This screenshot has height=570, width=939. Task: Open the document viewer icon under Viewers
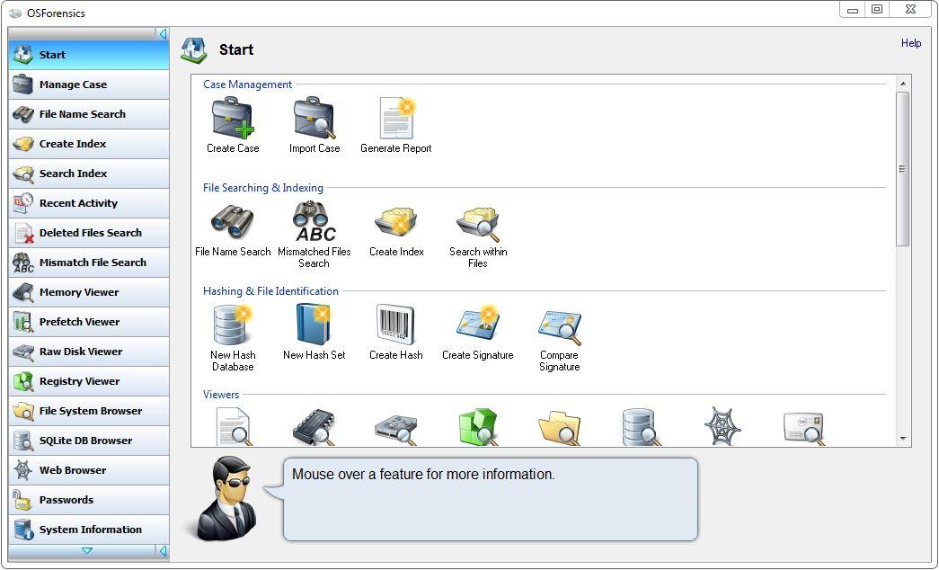point(233,427)
